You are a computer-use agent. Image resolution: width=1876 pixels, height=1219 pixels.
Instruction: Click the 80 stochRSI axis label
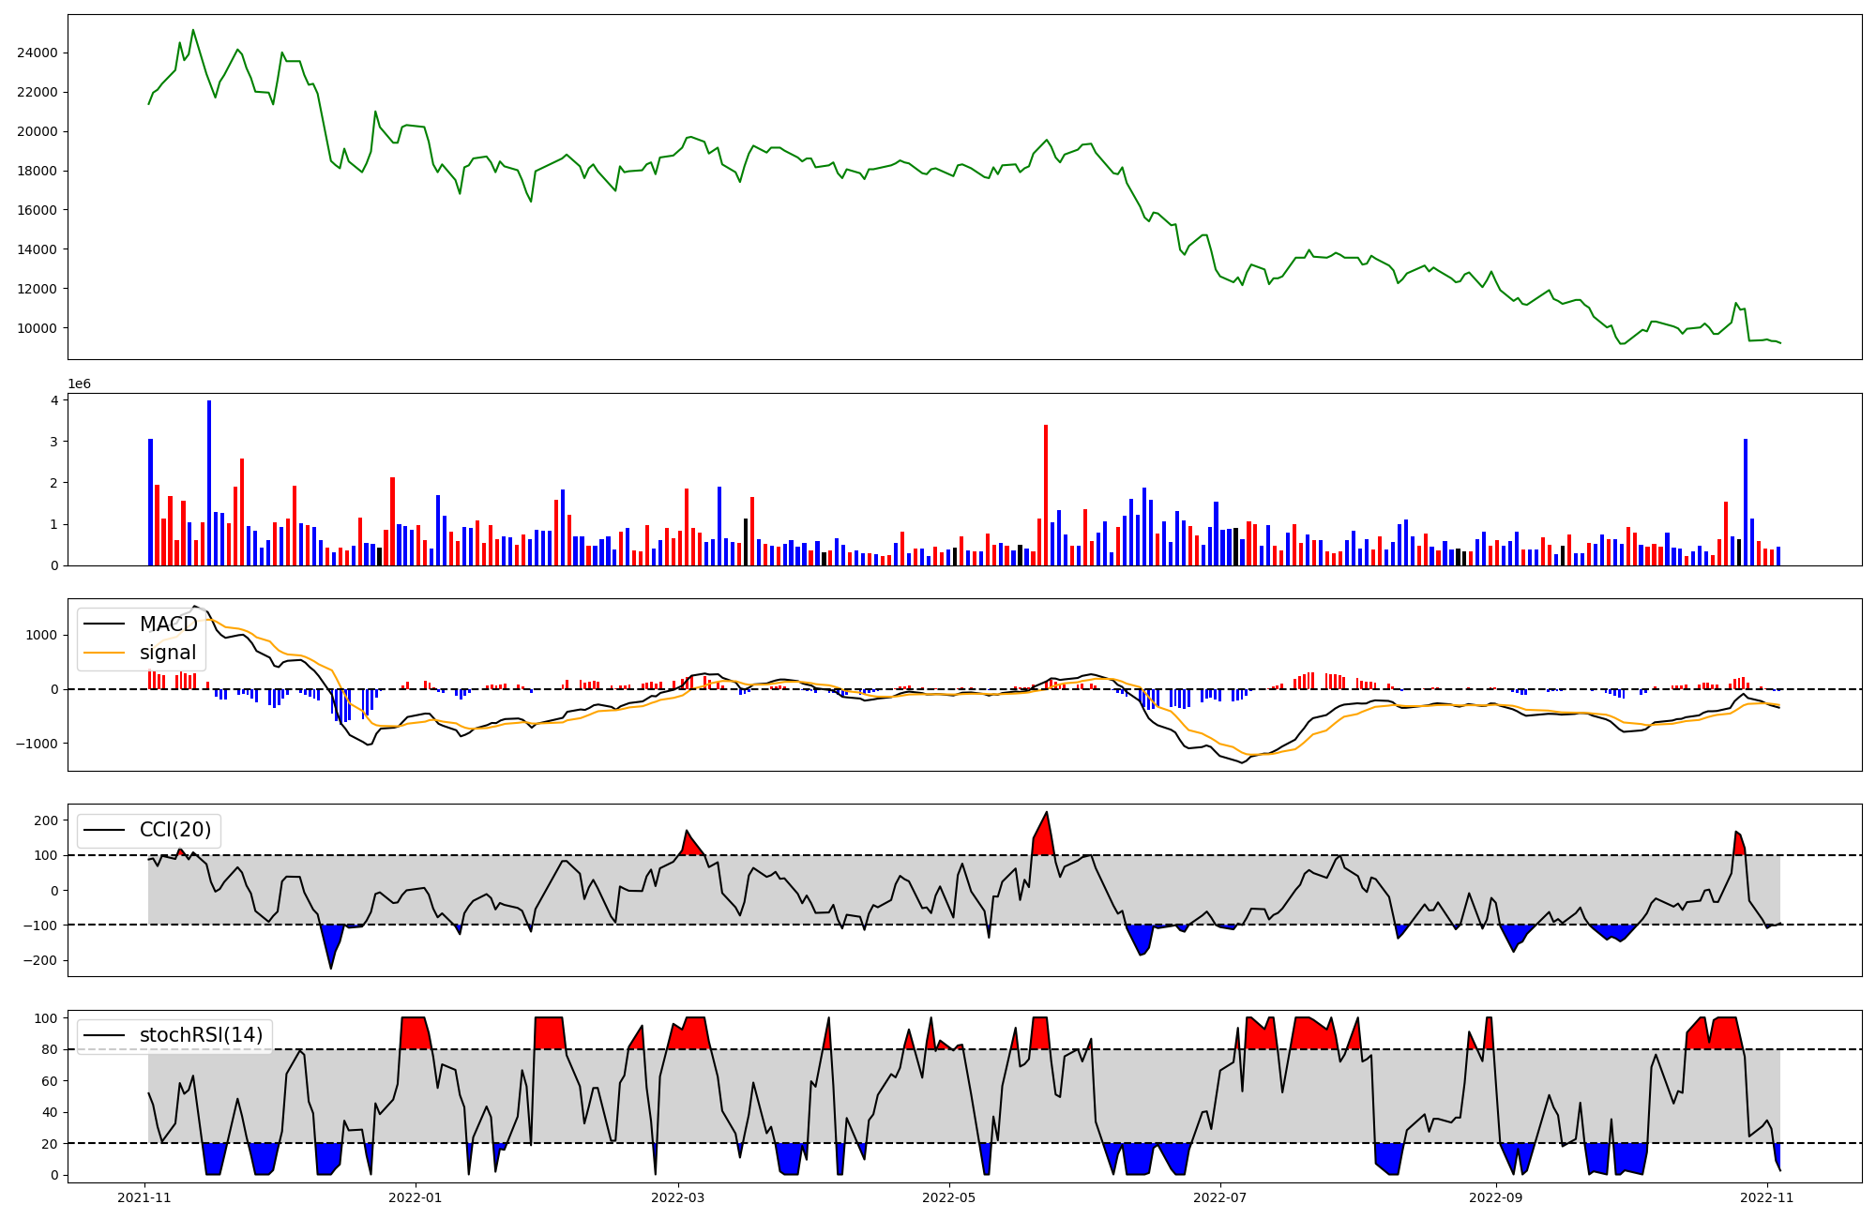50,1050
